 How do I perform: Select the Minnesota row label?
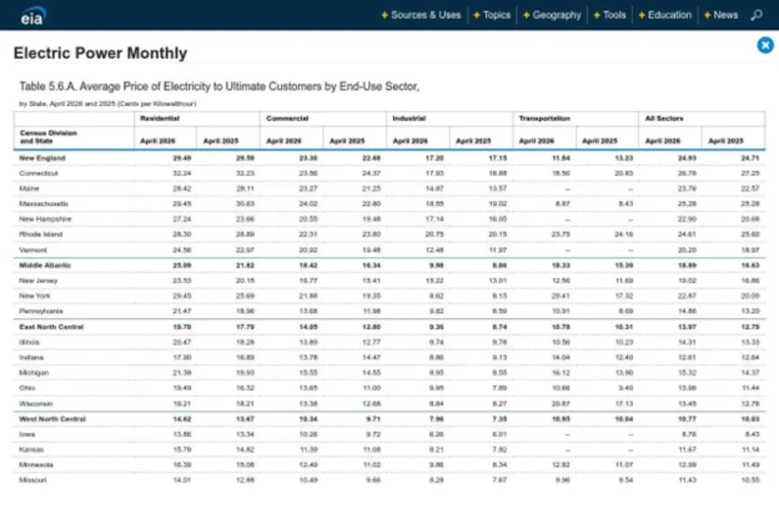36,465
